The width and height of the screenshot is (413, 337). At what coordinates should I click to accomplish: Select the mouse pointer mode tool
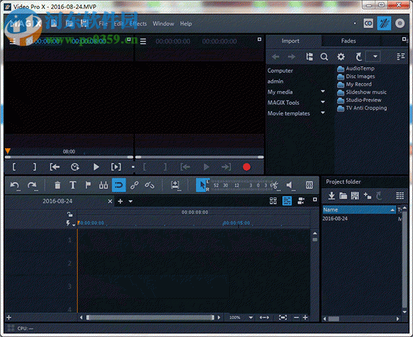click(202, 185)
